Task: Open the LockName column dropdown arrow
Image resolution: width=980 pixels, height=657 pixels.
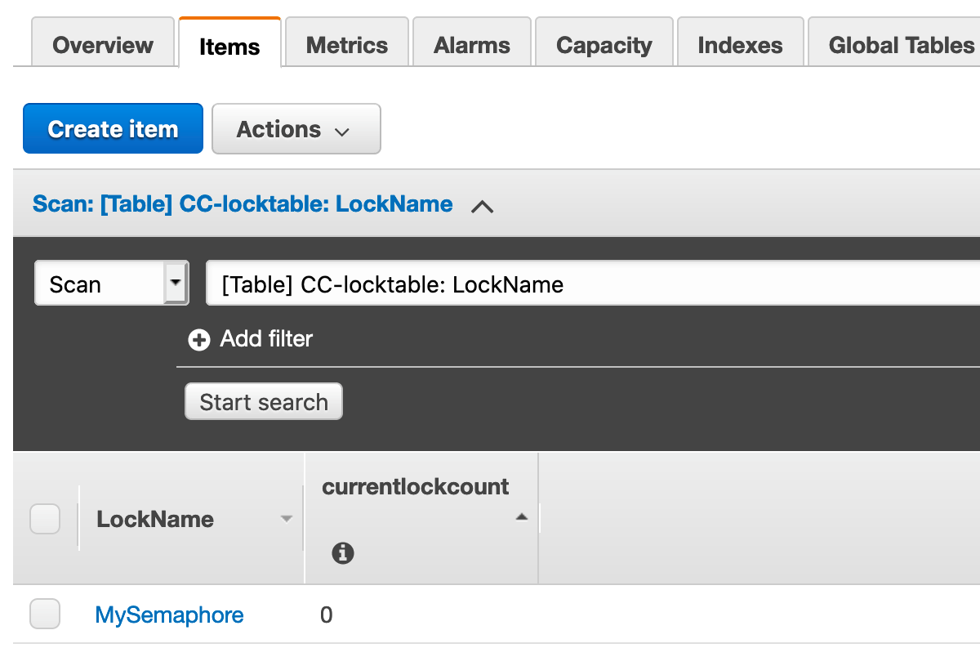Action: pos(286,519)
